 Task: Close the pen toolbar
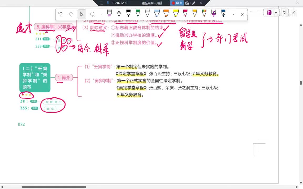(242, 14)
